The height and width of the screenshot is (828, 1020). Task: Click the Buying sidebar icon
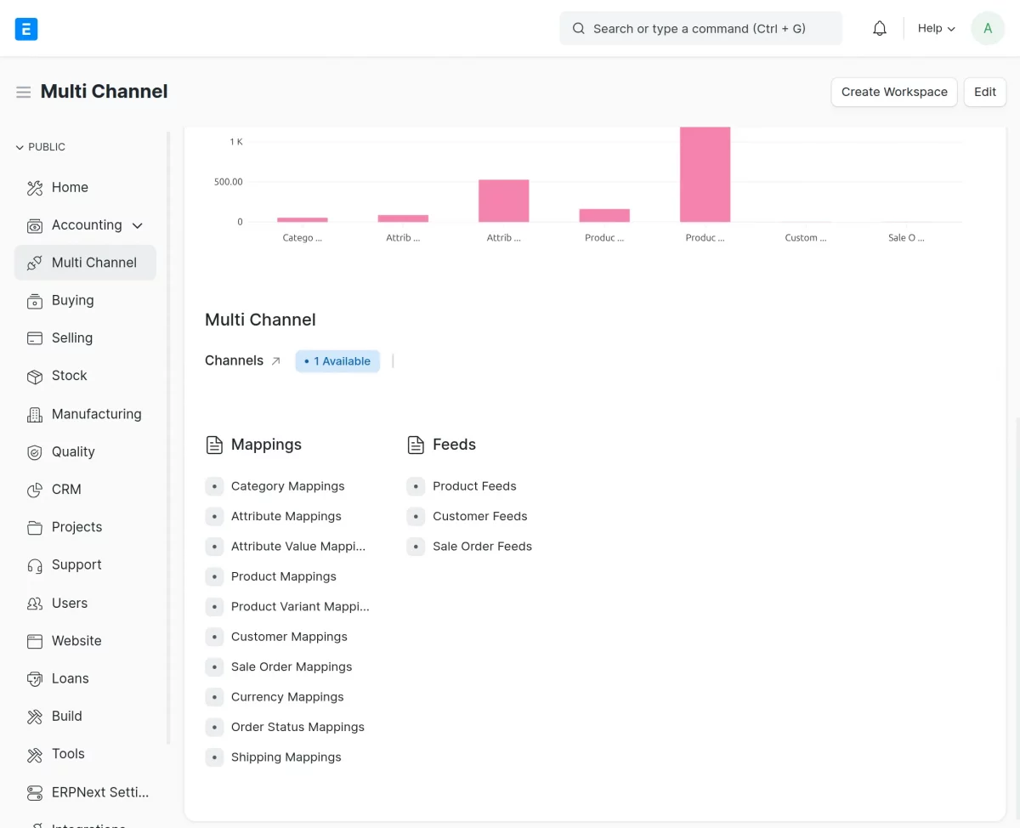click(35, 301)
